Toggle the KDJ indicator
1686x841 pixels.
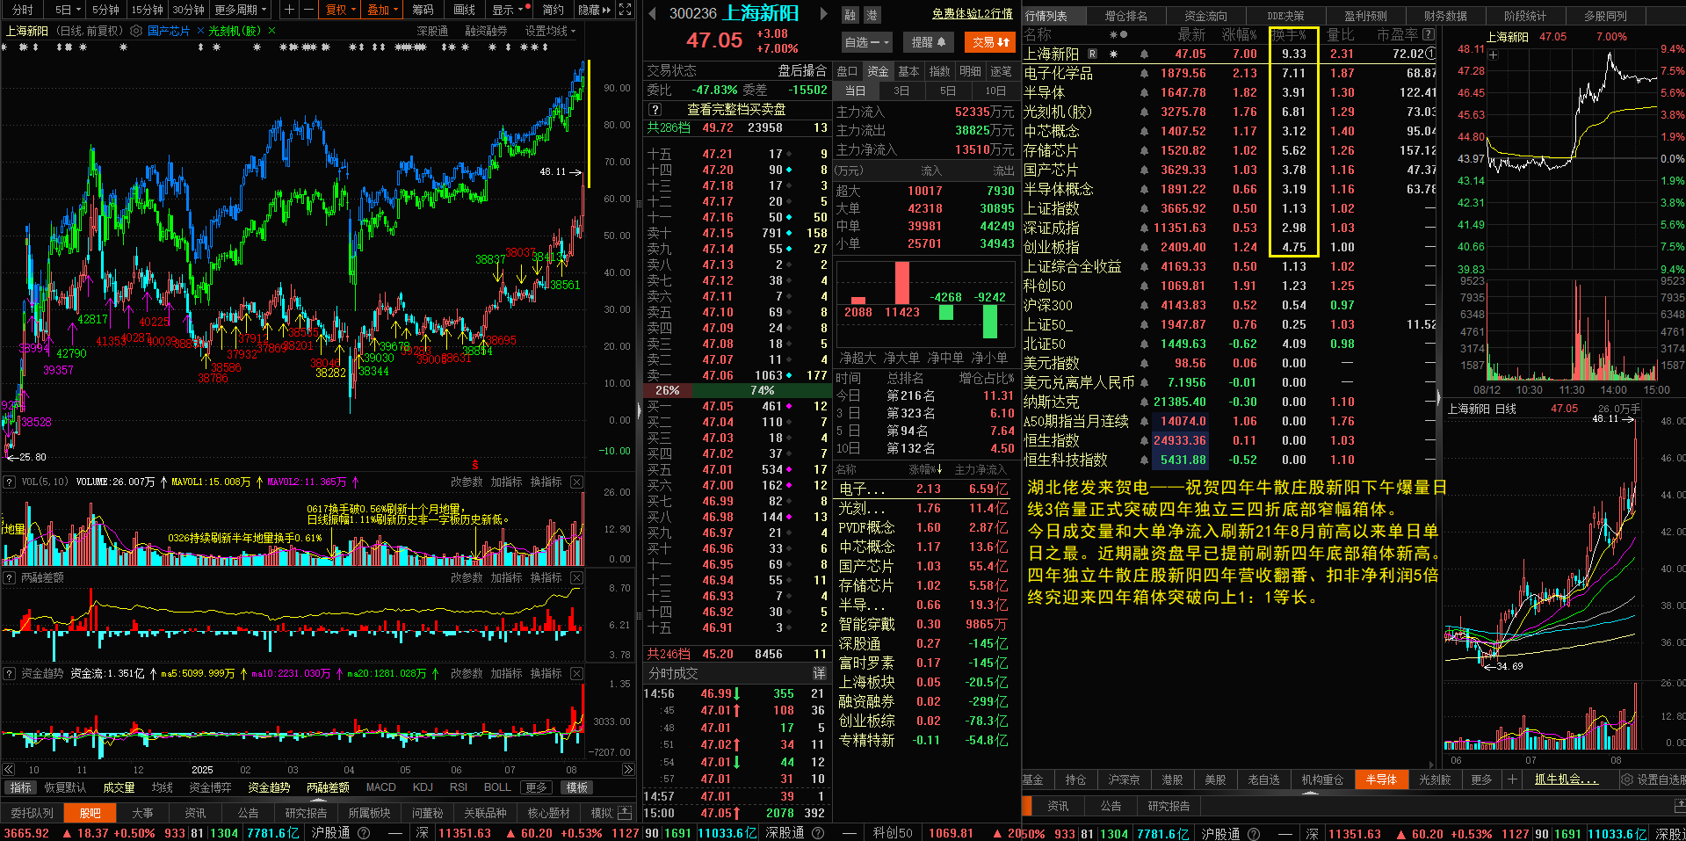(423, 787)
